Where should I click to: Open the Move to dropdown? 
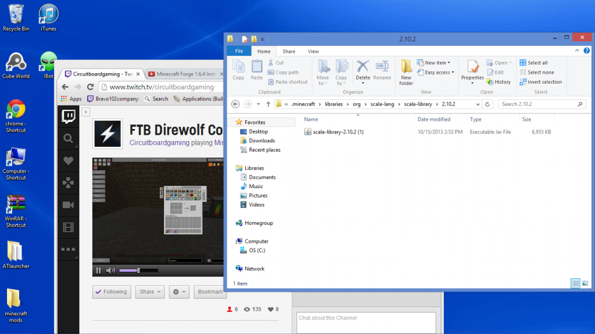323,73
